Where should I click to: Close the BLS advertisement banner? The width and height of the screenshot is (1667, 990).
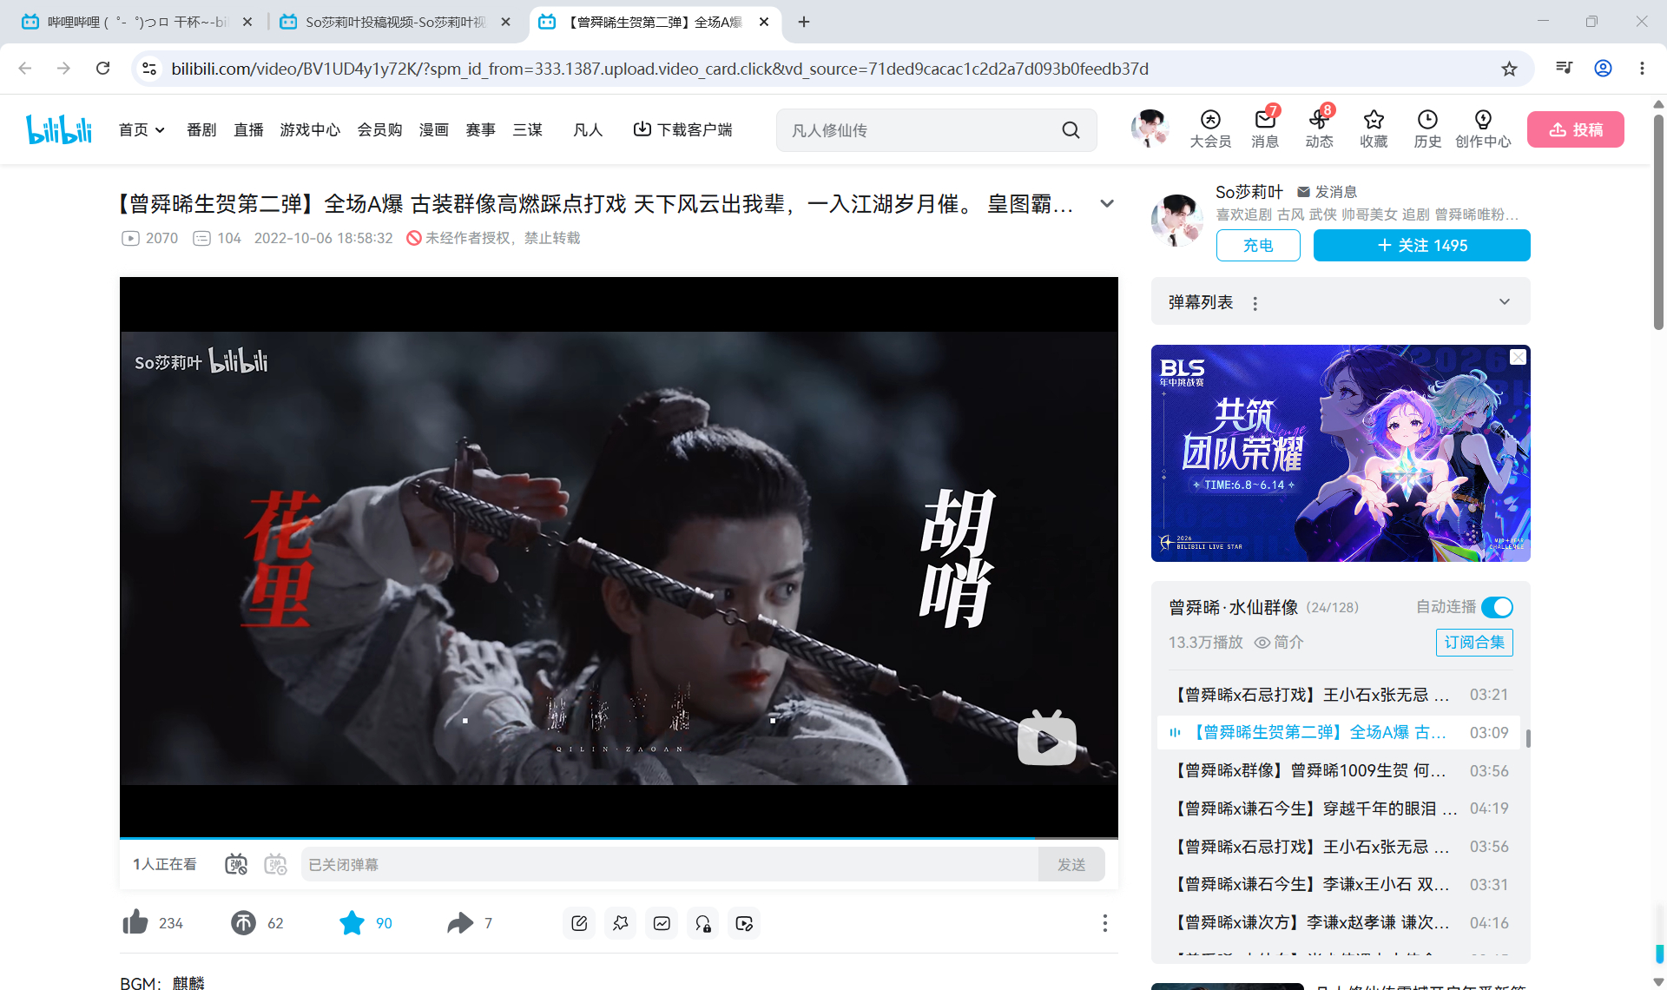[1518, 357]
